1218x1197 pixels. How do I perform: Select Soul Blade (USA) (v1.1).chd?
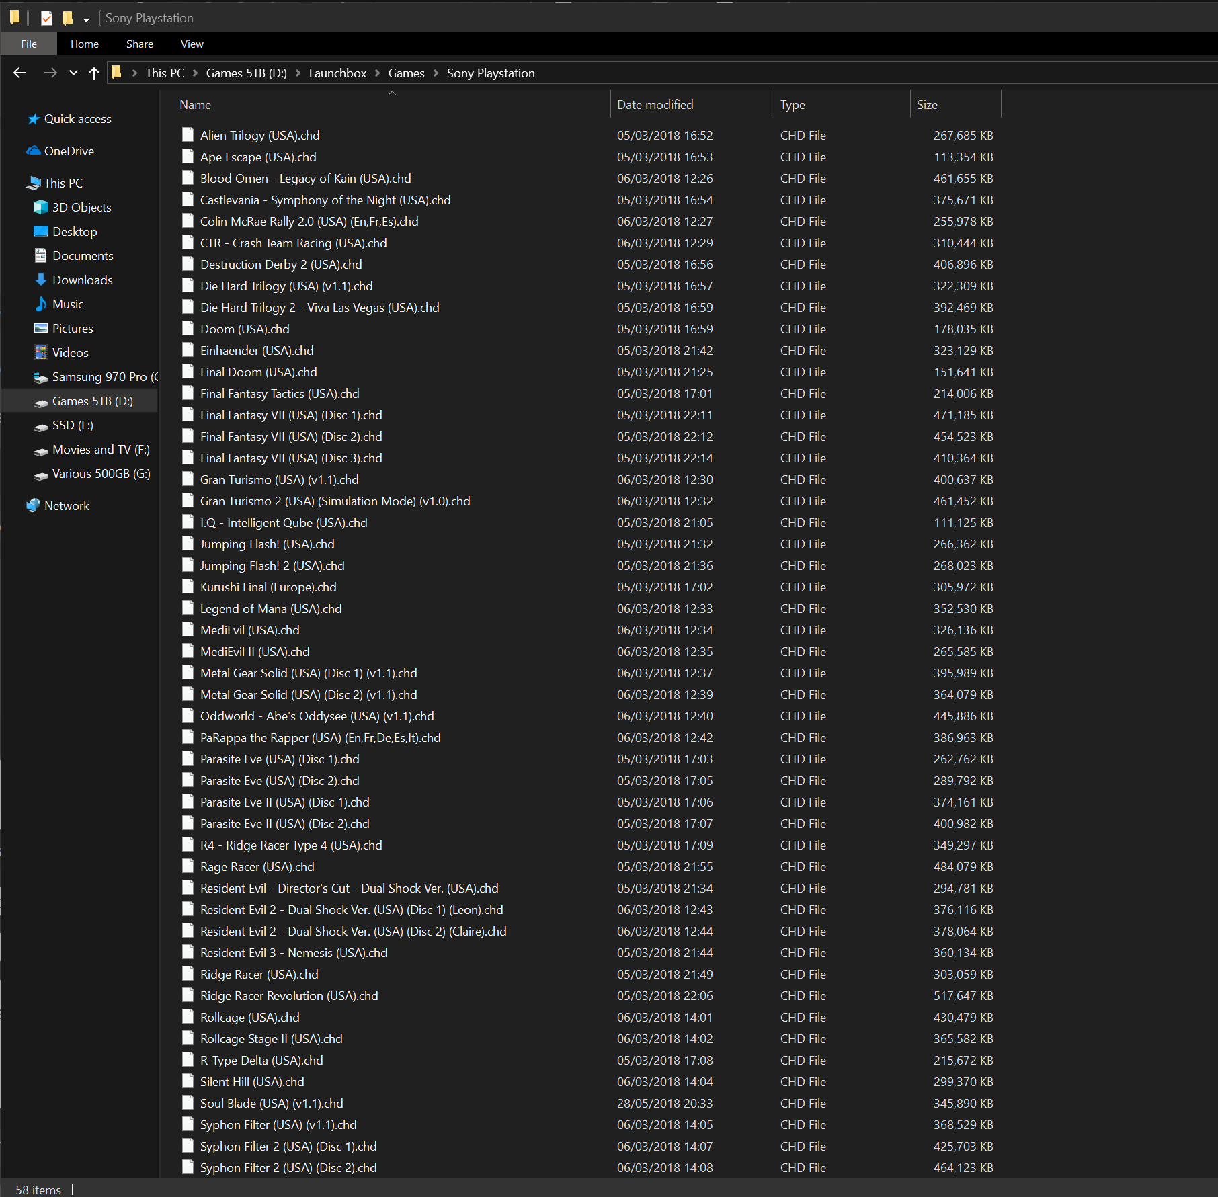pyautogui.click(x=272, y=1103)
